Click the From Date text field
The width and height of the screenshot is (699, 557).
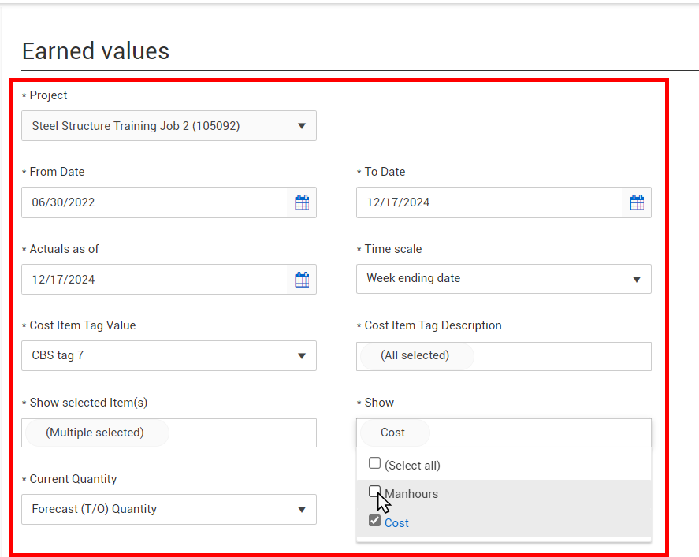coord(154,202)
